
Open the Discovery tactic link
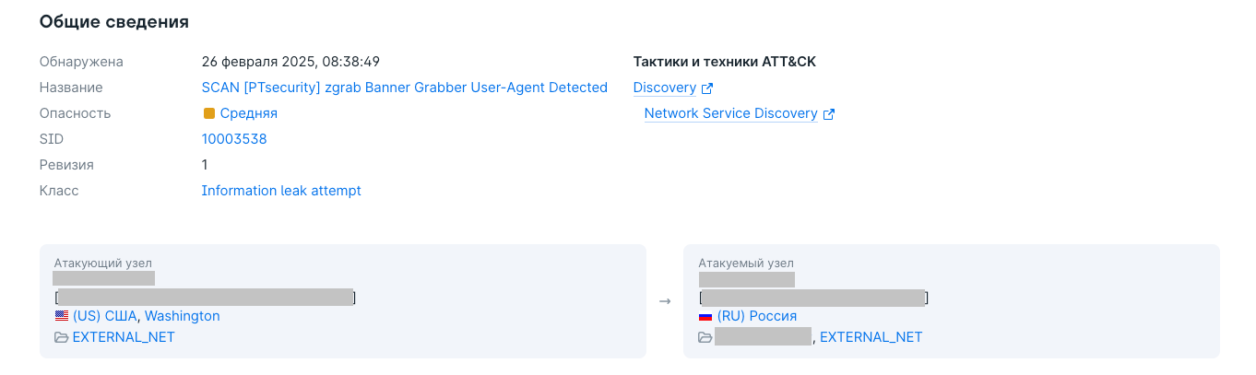(665, 88)
